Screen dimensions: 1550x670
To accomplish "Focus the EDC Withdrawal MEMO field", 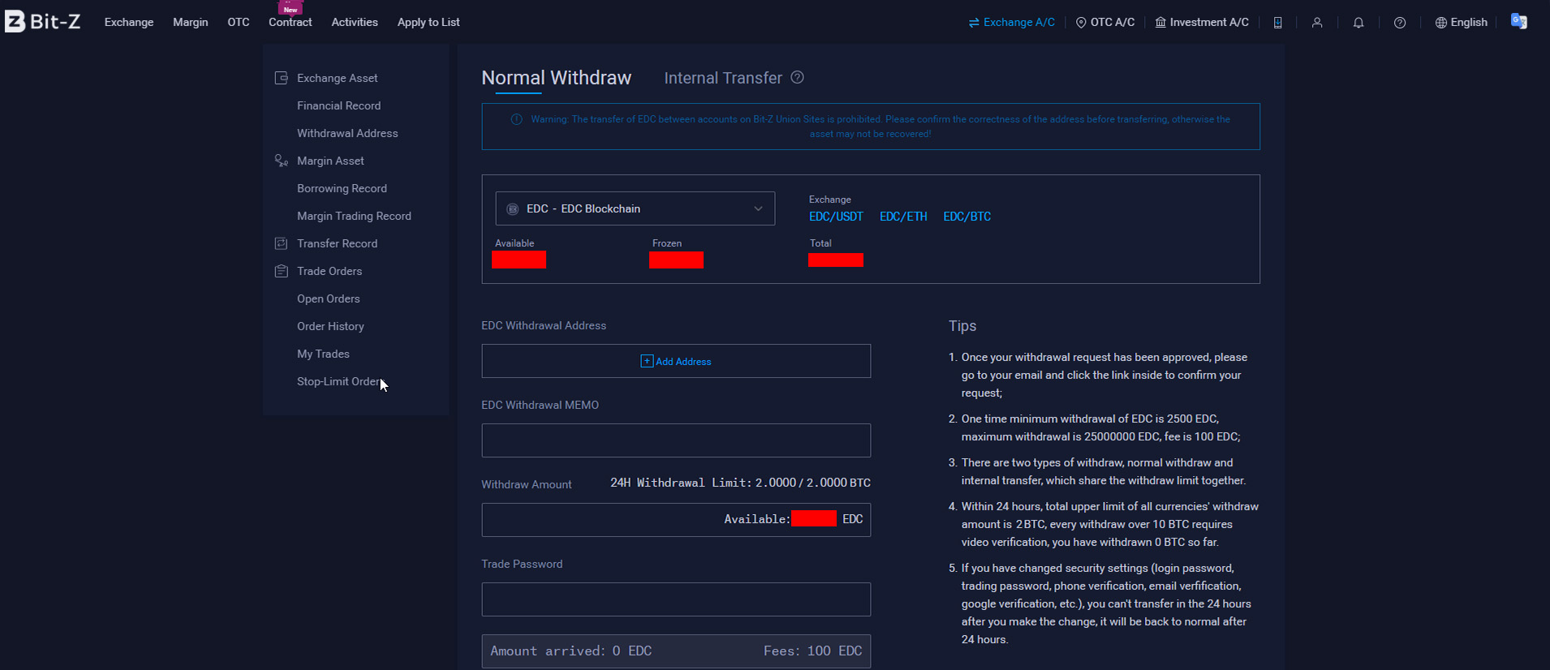I will (x=676, y=440).
